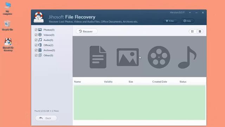
Task: Click the large music note preview icon
Action: tap(187, 57)
